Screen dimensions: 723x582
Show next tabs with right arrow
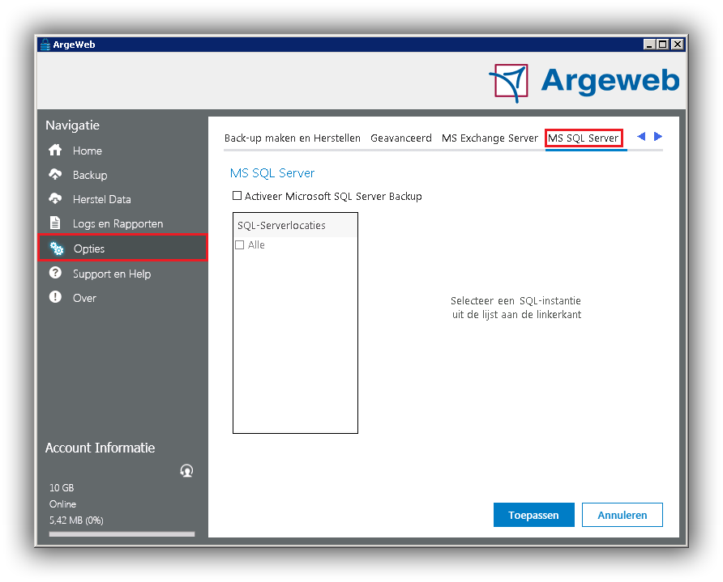point(658,136)
